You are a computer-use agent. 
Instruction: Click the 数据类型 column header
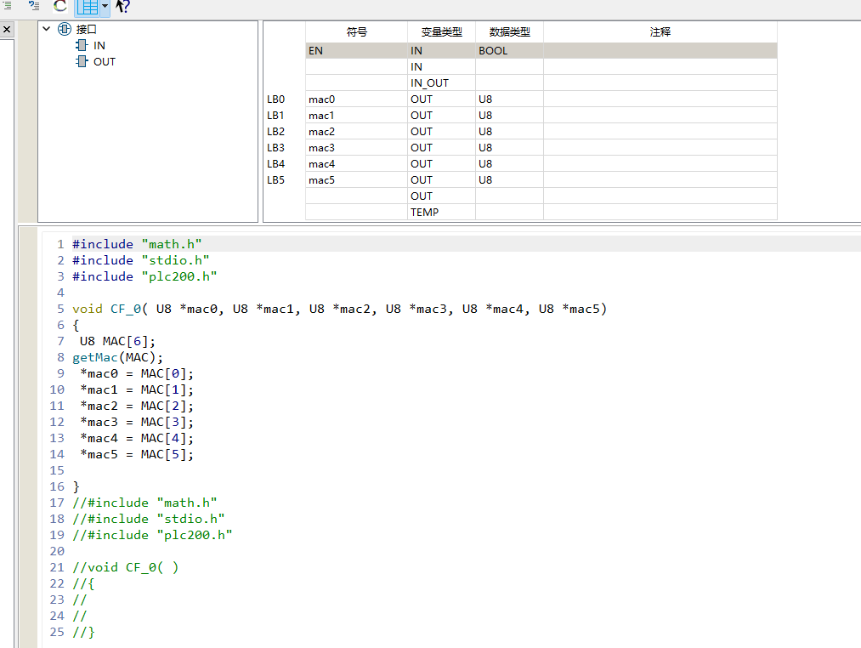[x=510, y=31]
